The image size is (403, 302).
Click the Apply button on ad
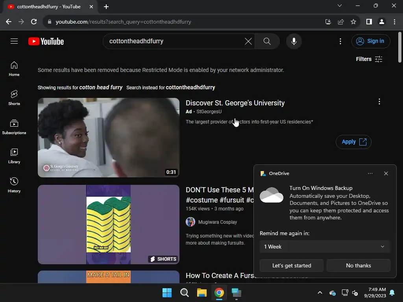coord(353,142)
